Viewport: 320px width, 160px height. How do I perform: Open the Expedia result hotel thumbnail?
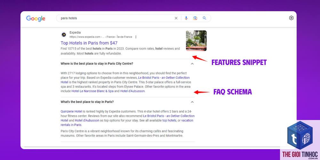(196, 41)
